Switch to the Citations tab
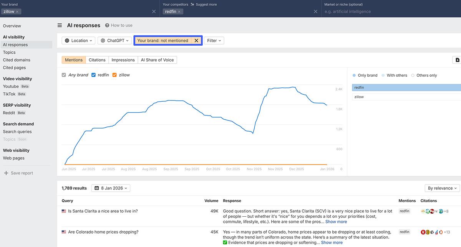The width and height of the screenshot is (461, 247). (97, 60)
